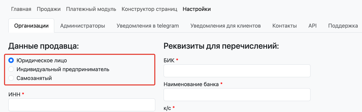Viewport: 362px width, 112px height.
Task: Switch to the Администраторы tab
Action: coord(83,26)
